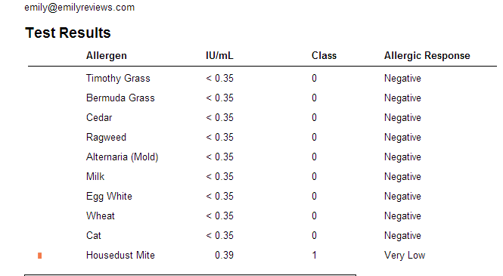Click the Milk allergen entry
The width and height of the screenshot is (503, 276).
click(x=95, y=177)
